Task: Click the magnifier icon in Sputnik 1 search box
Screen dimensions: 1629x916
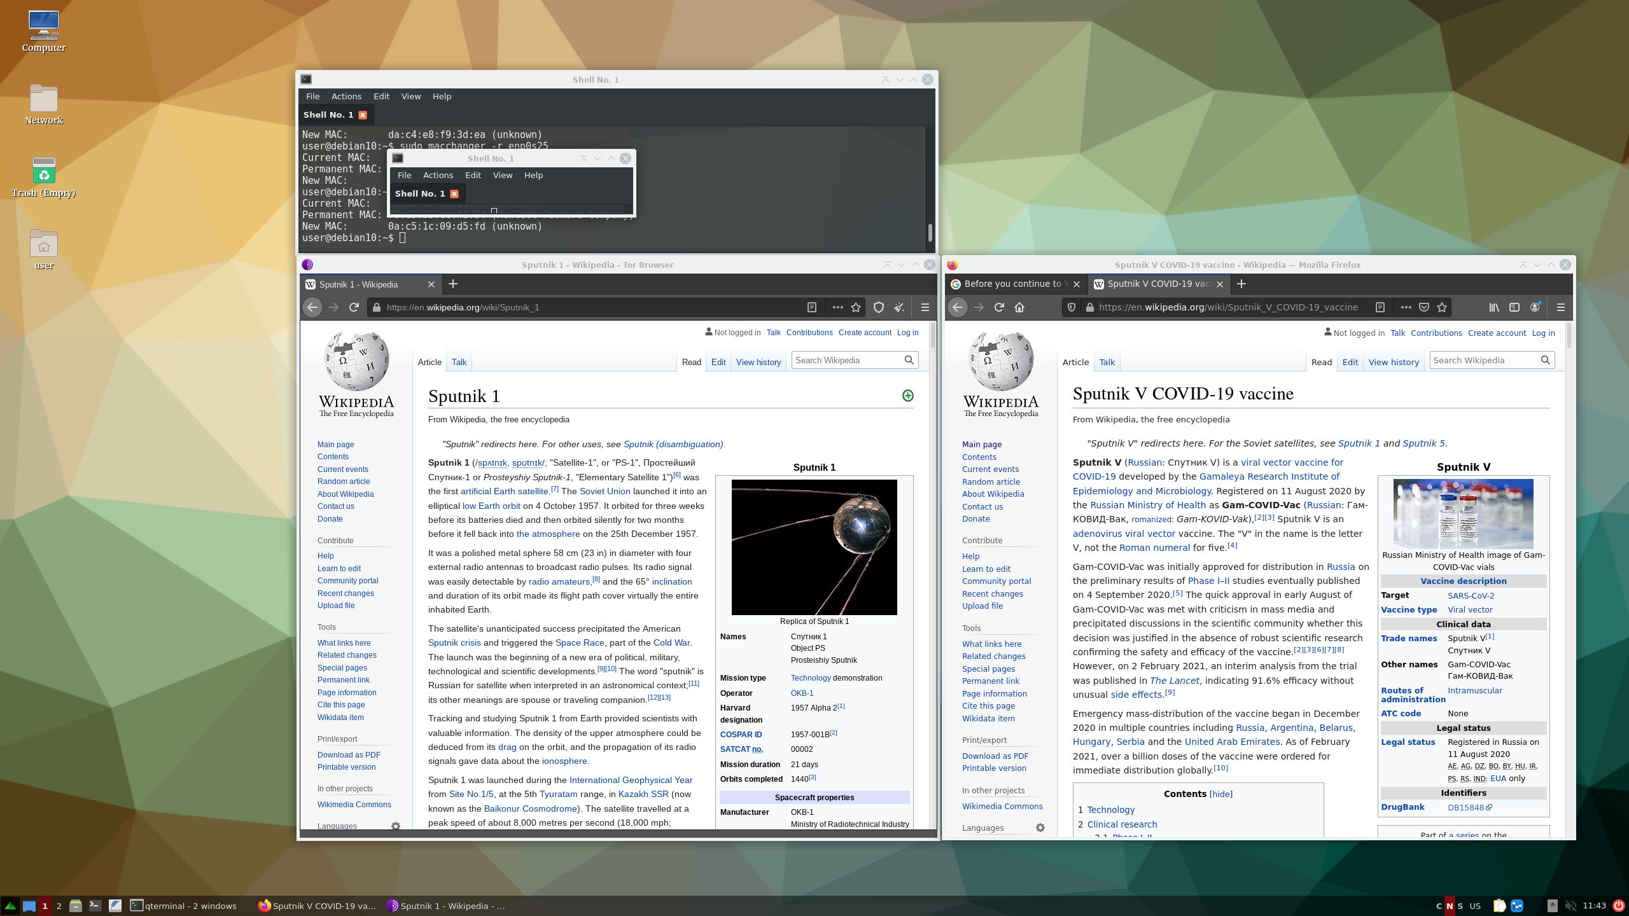Action: point(909,360)
